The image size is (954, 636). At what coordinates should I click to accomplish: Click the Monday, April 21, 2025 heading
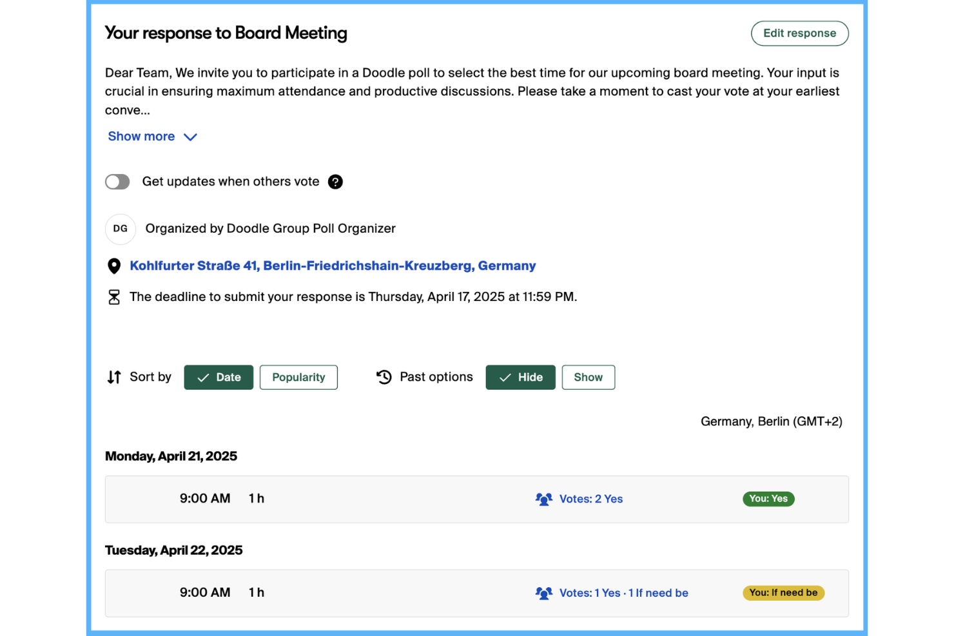[171, 456]
